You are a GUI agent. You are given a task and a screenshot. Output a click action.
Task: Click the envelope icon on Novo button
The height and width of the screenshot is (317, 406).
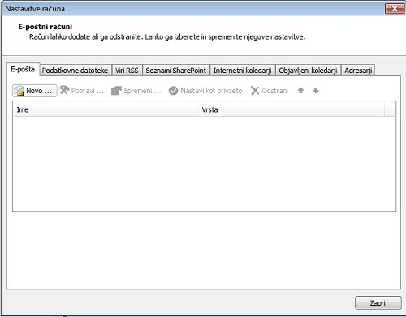(19, 91)
